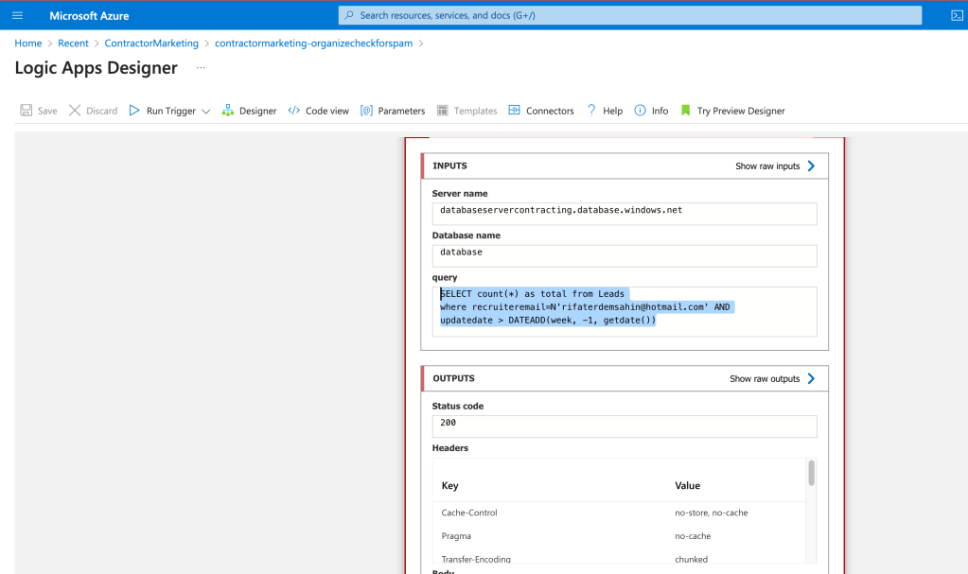Open Help from the toolbar
The width and height of the screenshot is (968, 574).
click(605, 111)
